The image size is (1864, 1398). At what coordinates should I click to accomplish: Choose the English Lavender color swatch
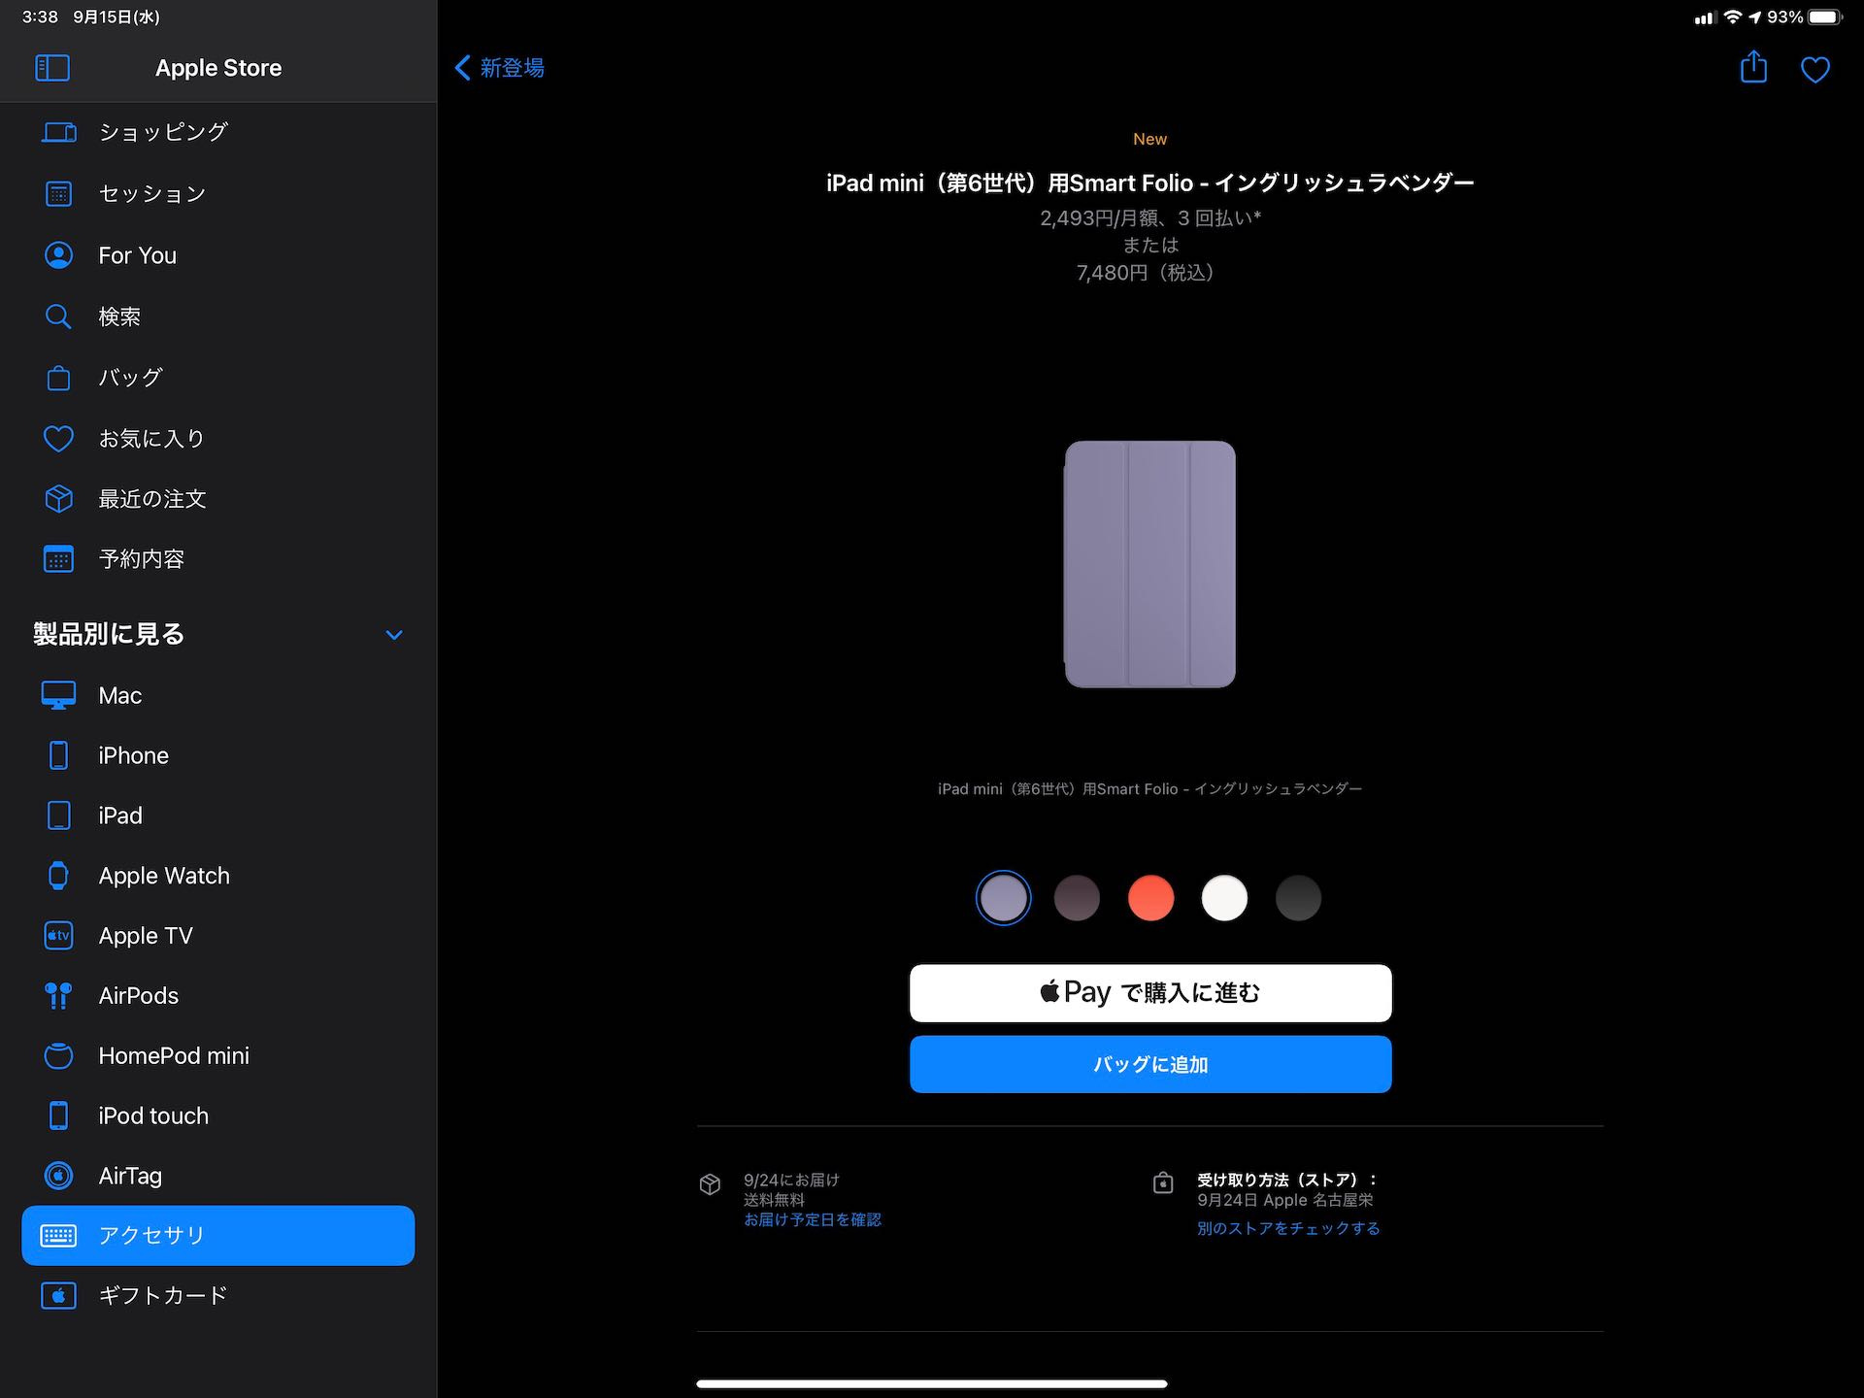[x=1003, y=898]
